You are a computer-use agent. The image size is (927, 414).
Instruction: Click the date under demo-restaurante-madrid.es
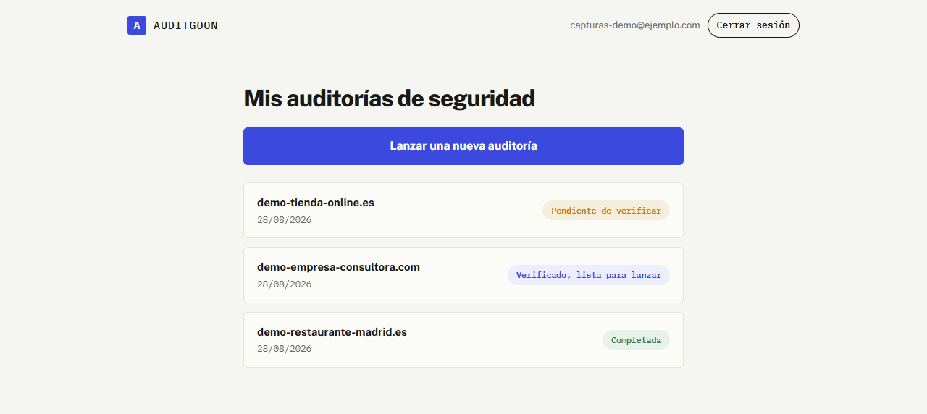[284, 349]
